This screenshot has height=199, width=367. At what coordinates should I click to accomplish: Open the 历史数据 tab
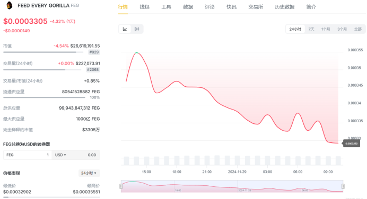pyautogui.click(x=285, y=7)
